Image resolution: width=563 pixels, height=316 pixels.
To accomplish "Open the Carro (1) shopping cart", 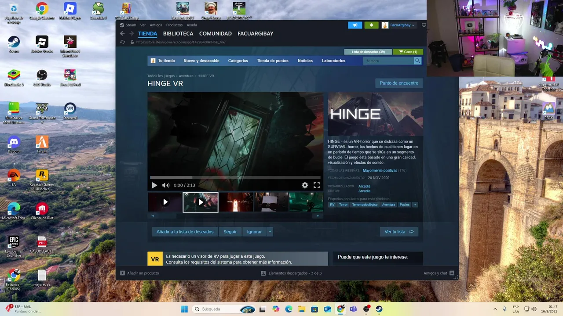I will [408, 52].
